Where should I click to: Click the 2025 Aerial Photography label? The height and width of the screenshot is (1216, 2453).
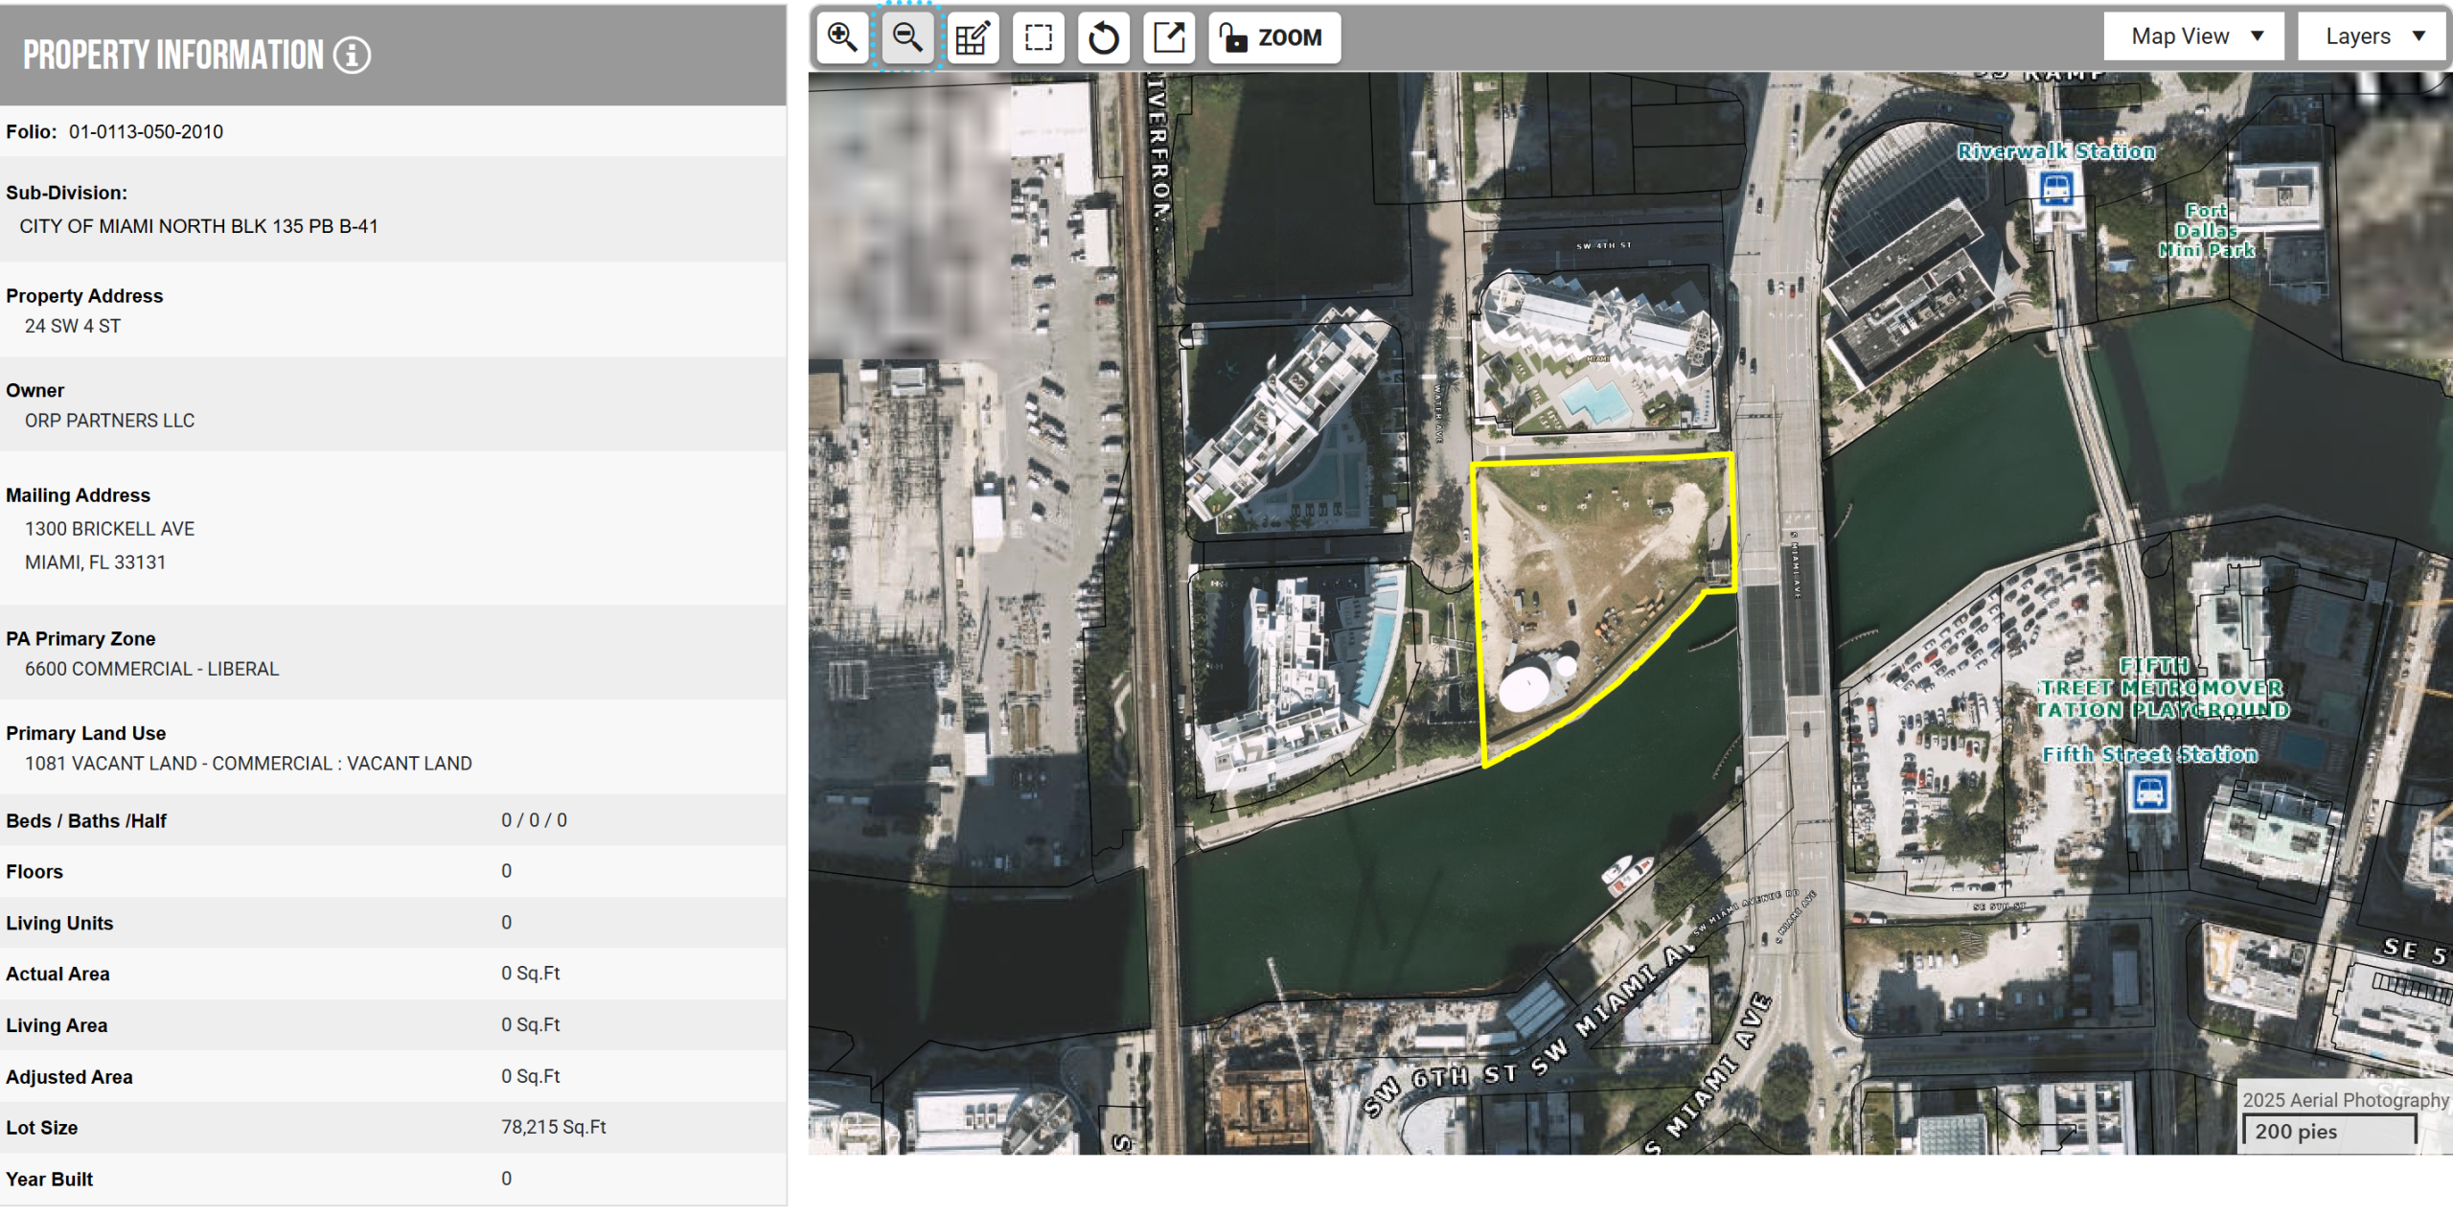click(x=2344, y=1100)
